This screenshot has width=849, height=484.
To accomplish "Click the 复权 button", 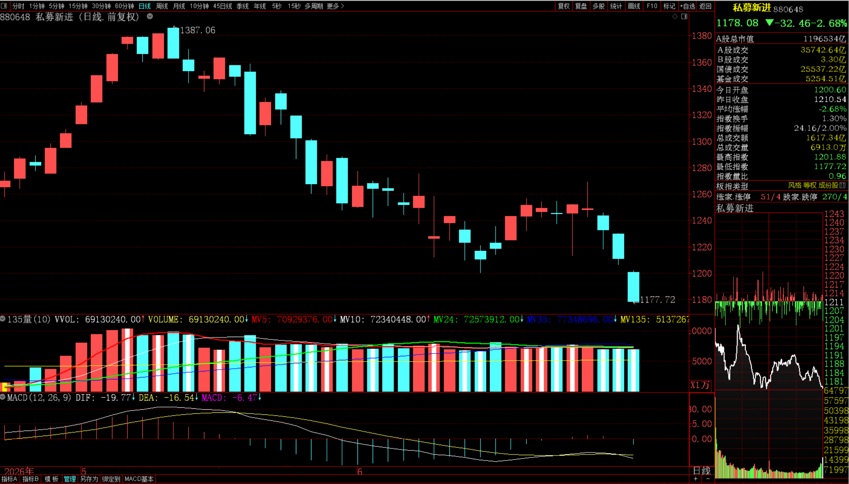I will click(x=564, y=6).
